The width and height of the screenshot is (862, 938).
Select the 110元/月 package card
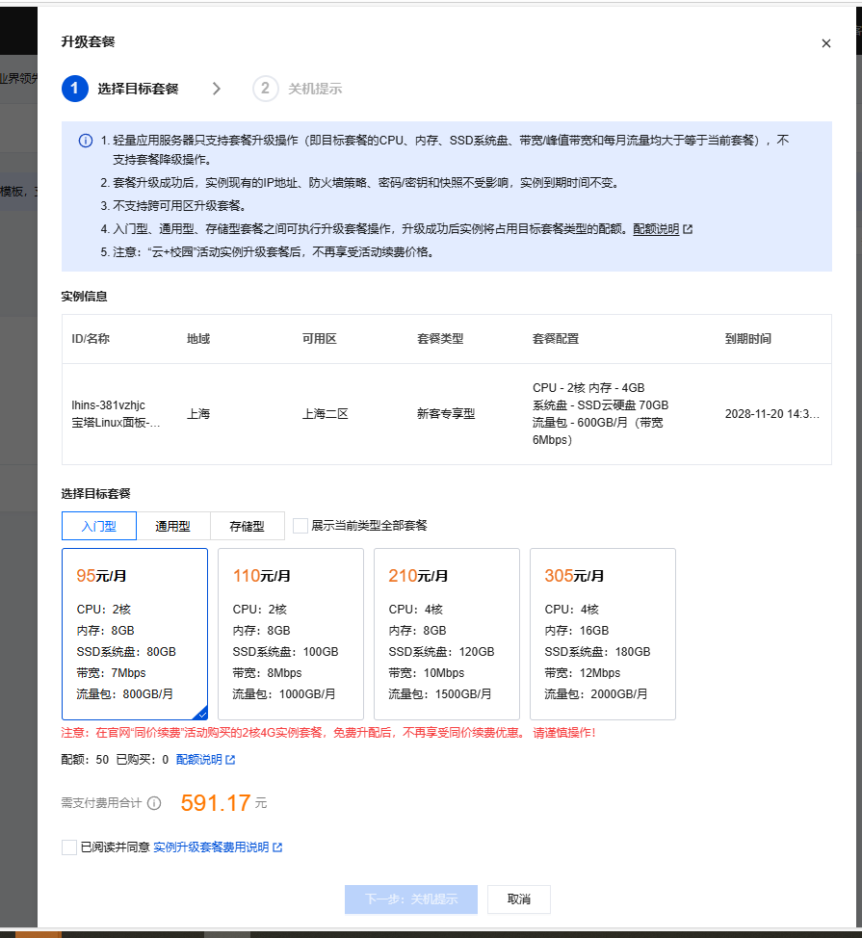(x=290, y=635)
